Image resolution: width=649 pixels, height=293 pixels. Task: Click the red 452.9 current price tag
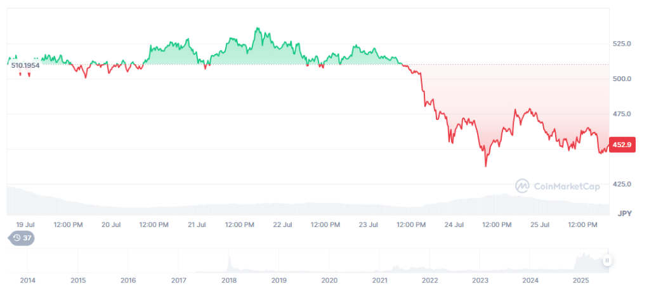(620, 145)
